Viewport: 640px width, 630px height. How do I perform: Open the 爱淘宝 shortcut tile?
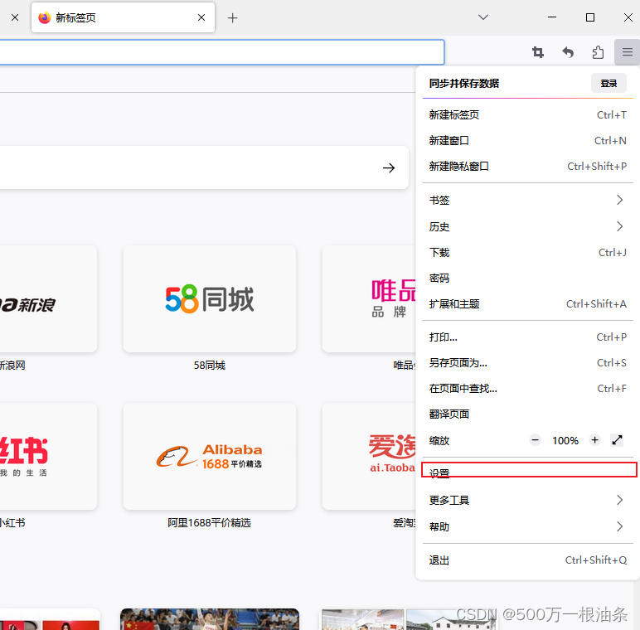point(369,456)
